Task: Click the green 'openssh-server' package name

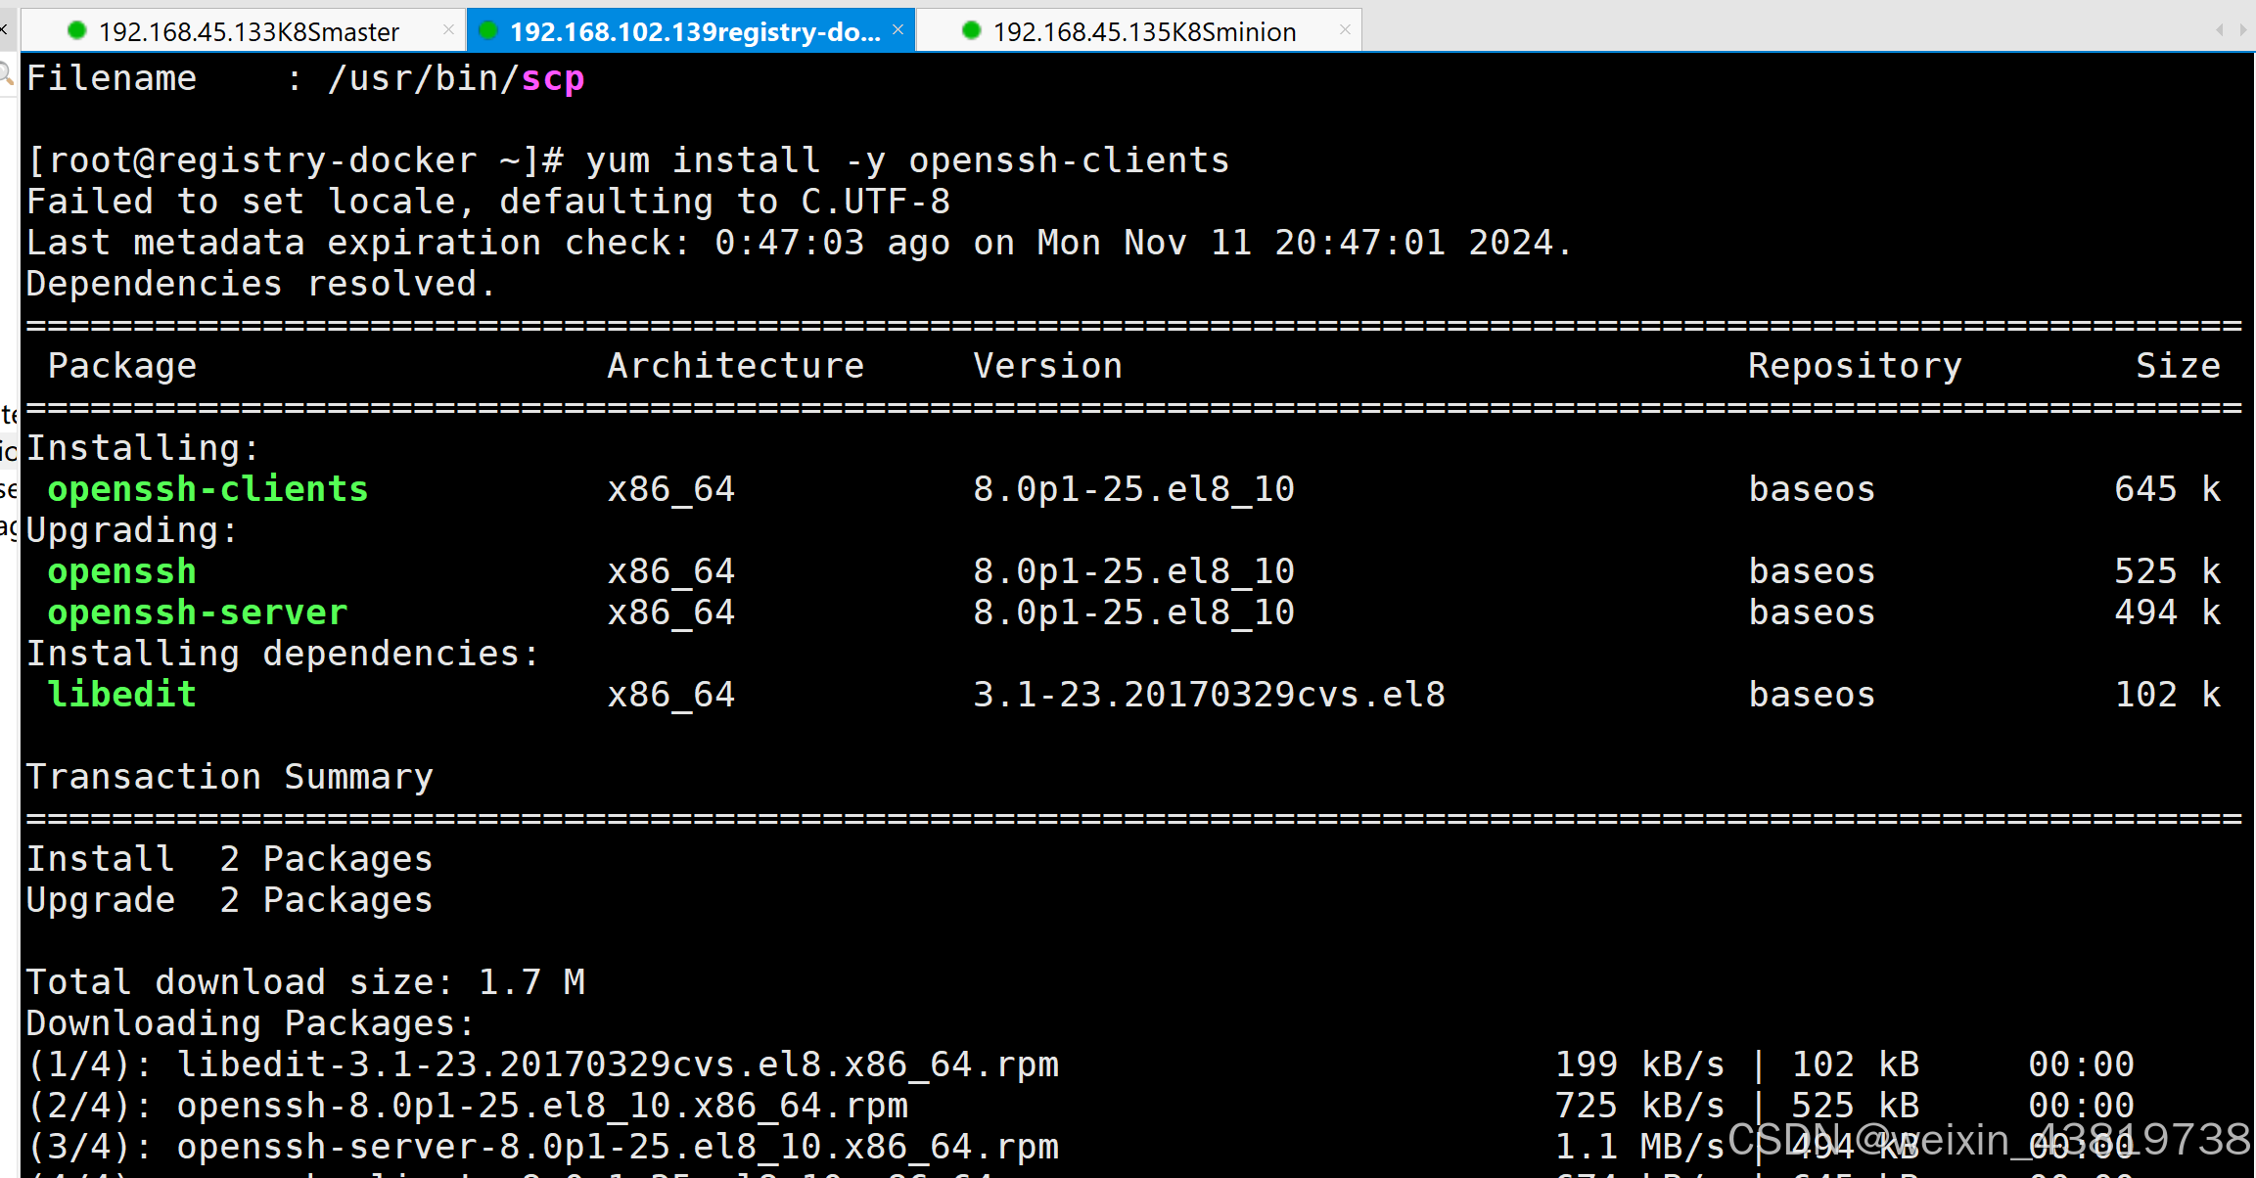Action: coord(198,612)
